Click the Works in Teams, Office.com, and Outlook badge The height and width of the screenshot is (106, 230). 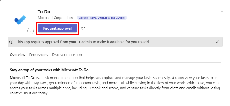pos(102,18)
